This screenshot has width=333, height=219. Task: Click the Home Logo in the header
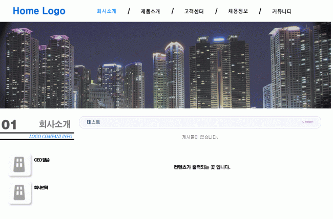39,11
